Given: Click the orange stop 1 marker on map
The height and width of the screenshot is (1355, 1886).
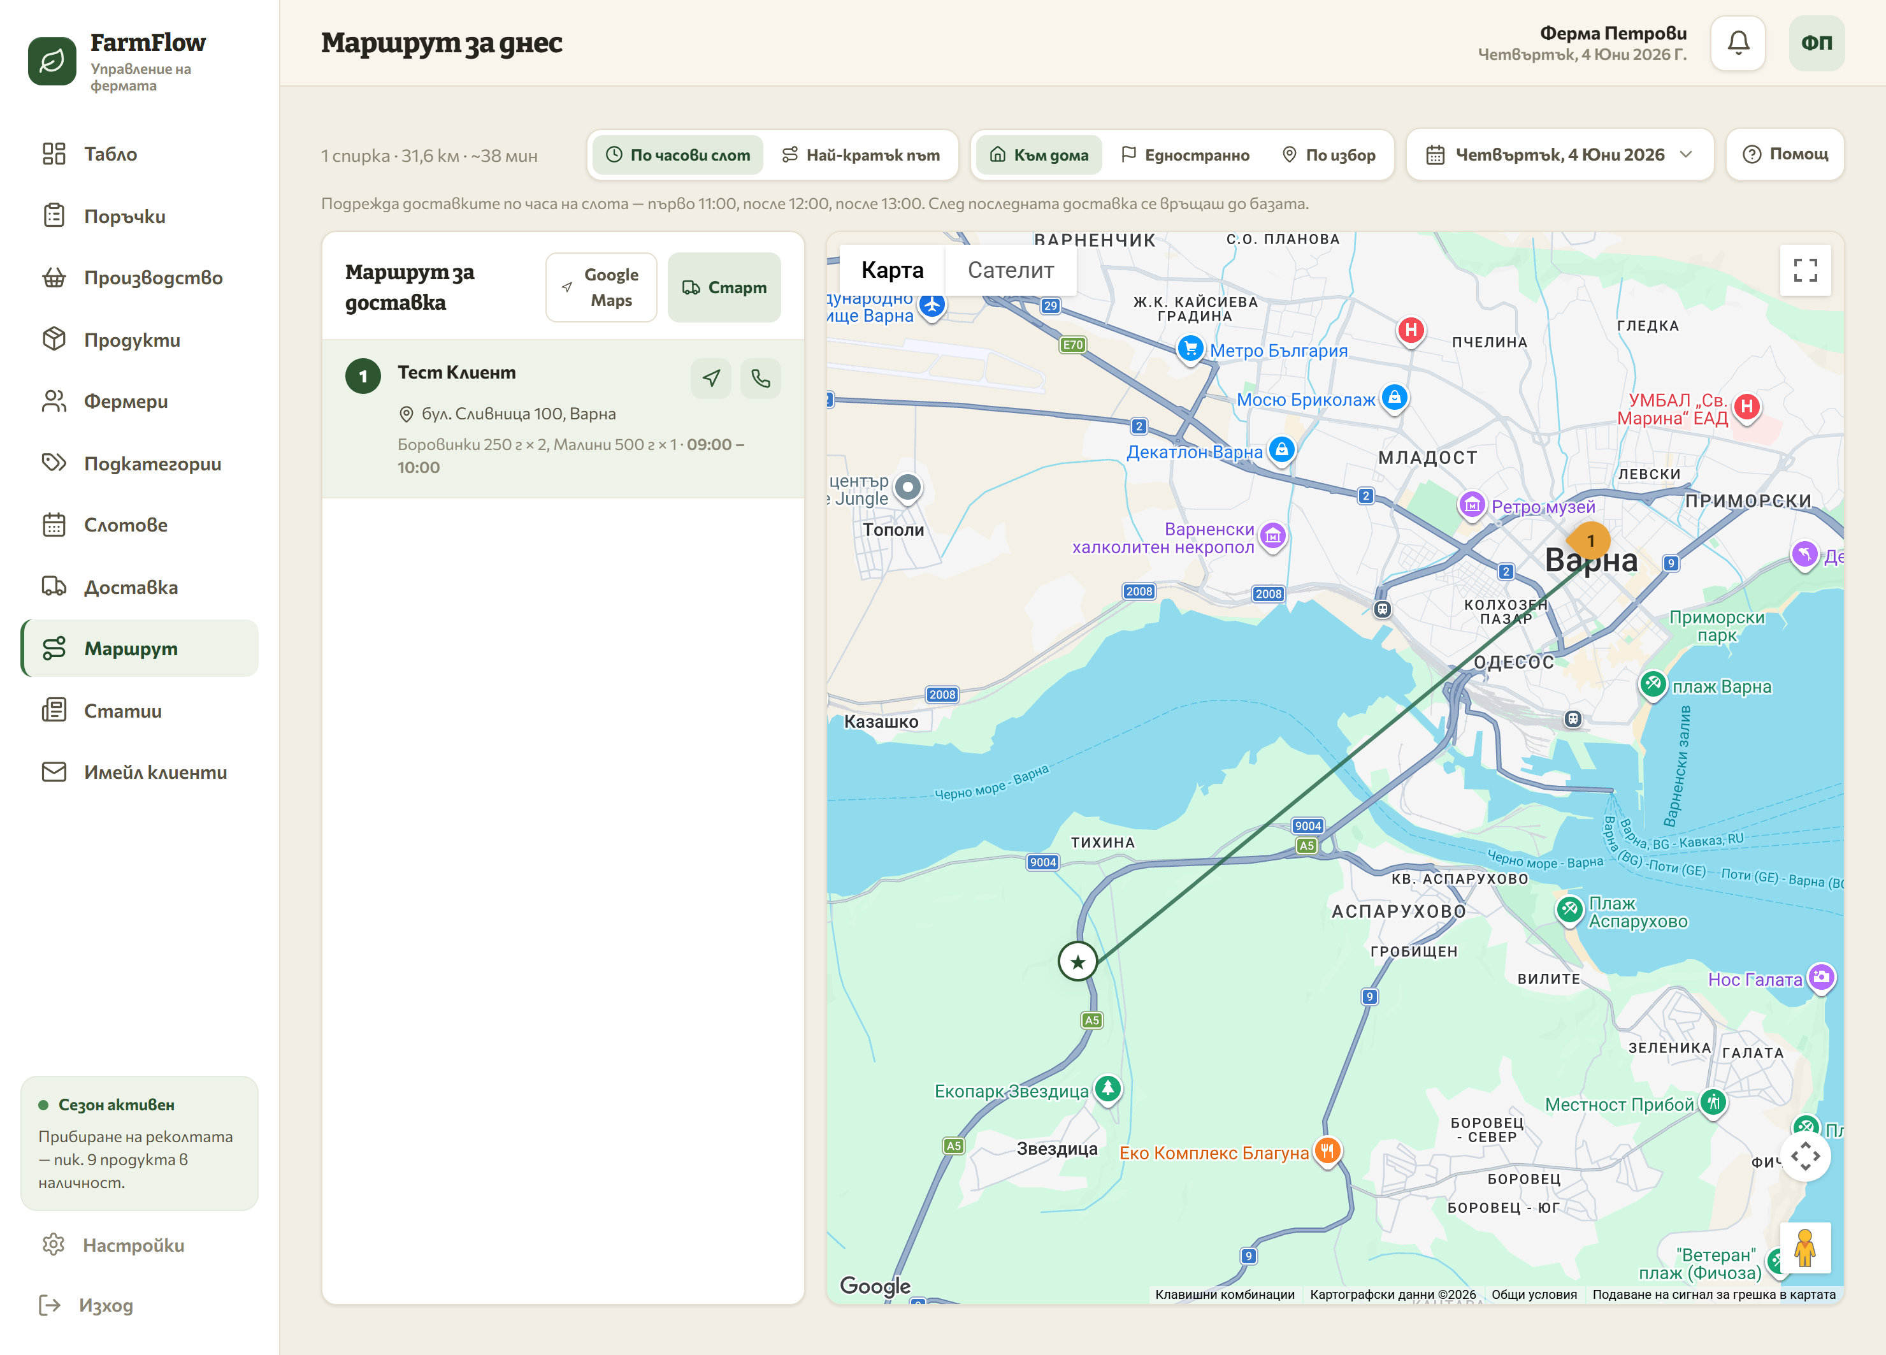Looking at the screenshot, I should (x=1590, y=540).
